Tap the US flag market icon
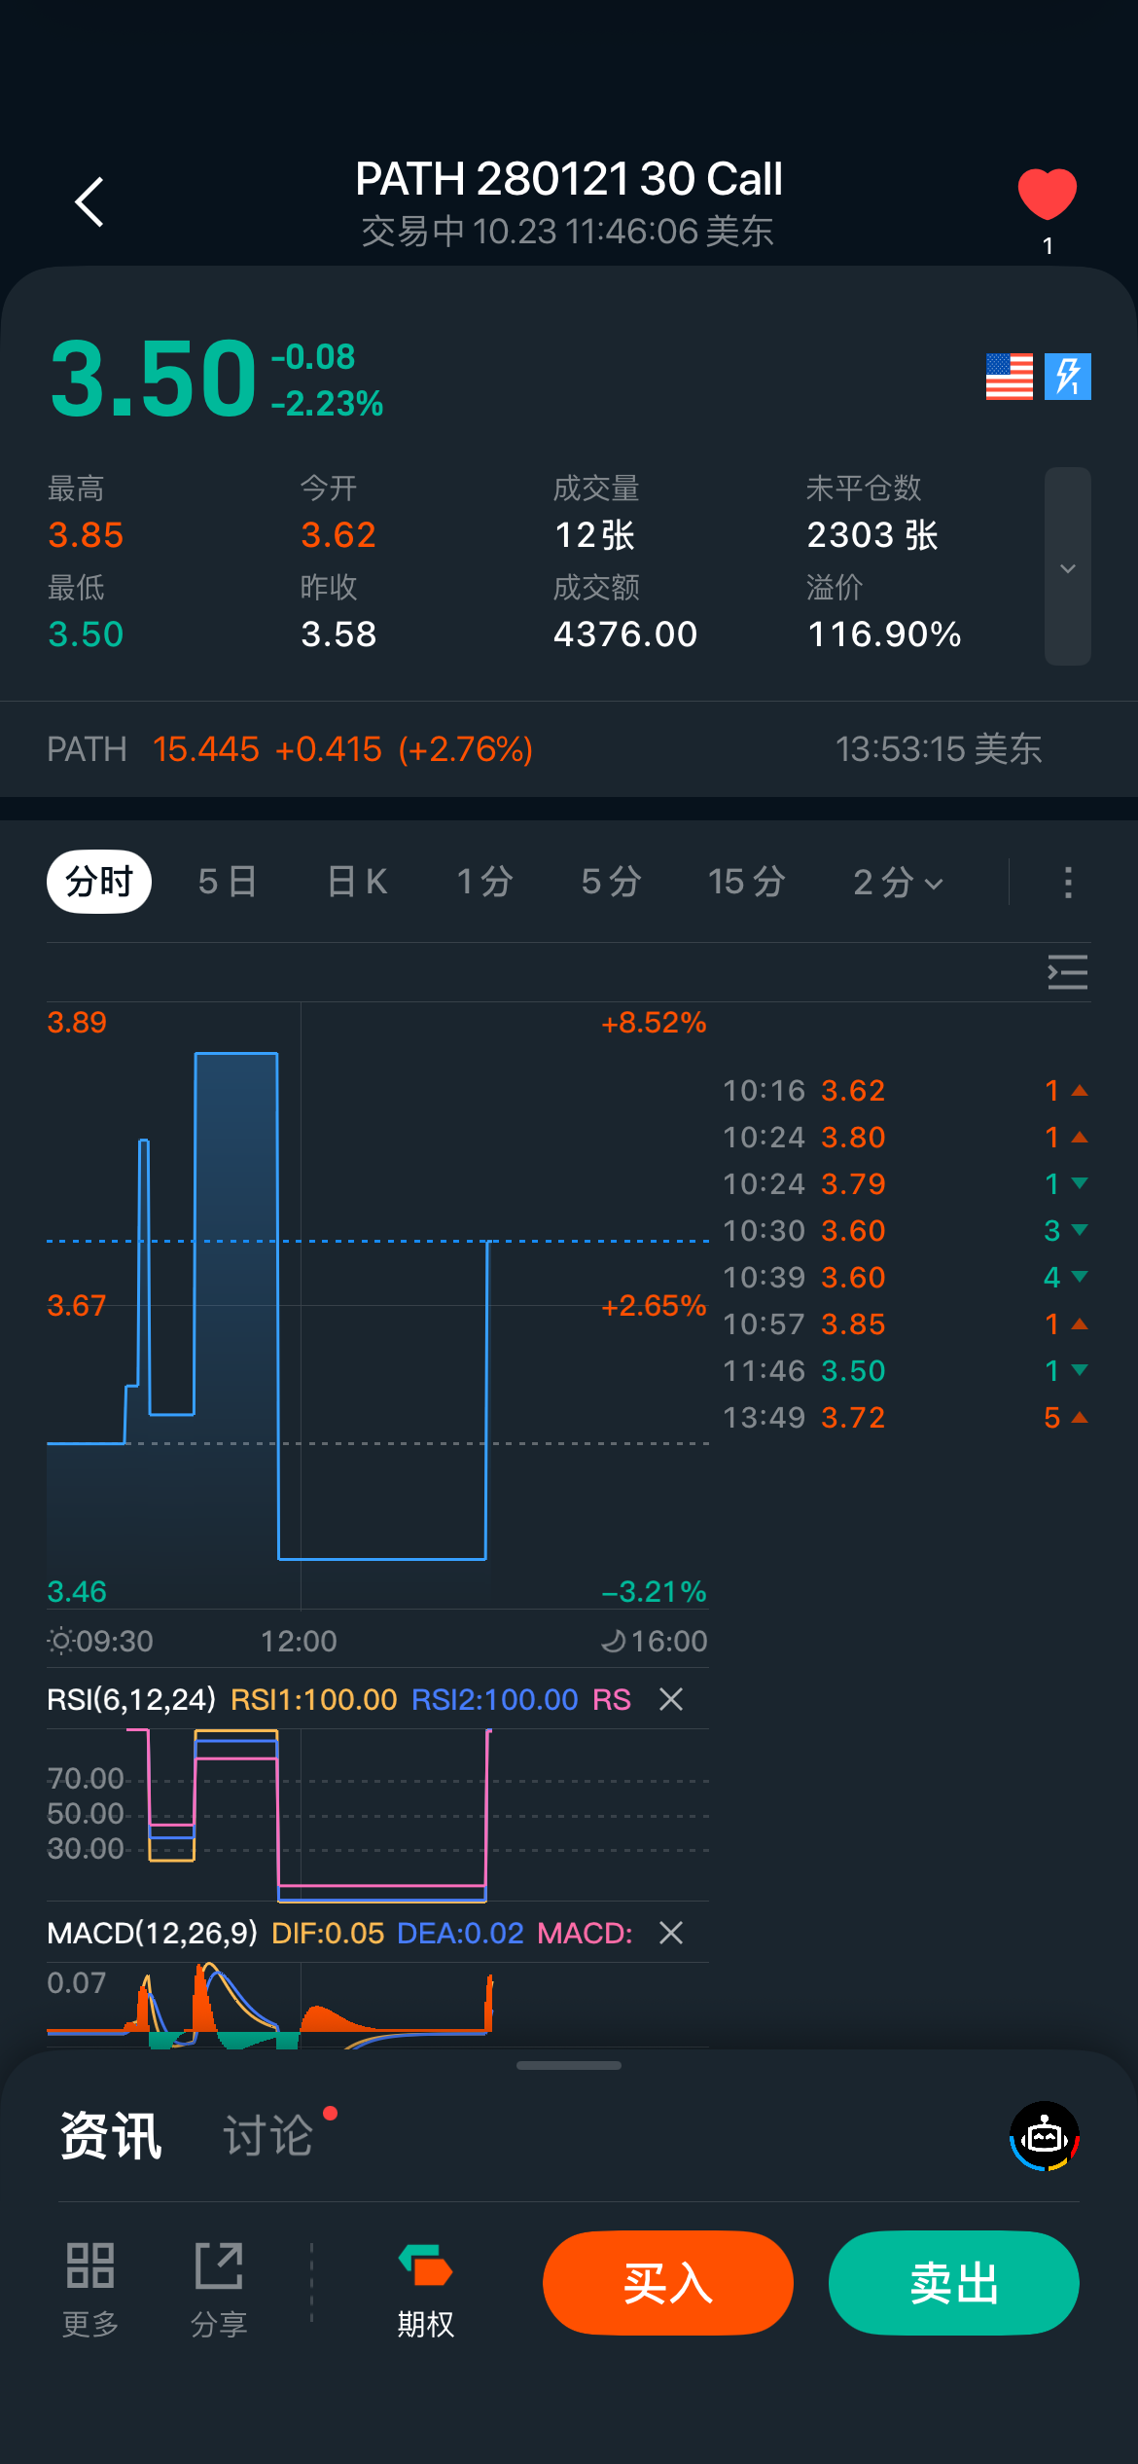Viewport: 1138px width, 2464px height. pos(1009,377)
